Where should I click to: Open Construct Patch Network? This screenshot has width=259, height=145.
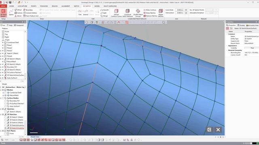(127, 13)
